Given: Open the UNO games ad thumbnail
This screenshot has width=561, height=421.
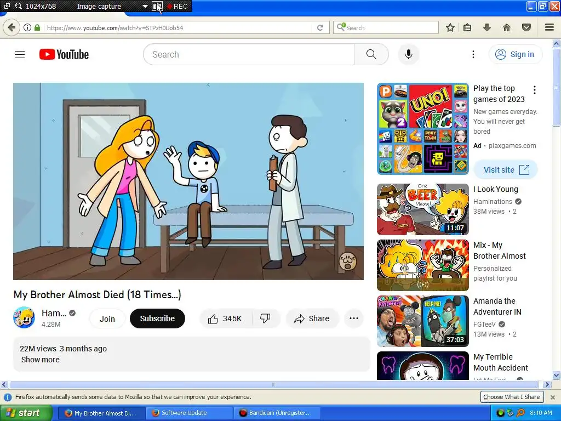Looking at the screenshot, I should click(422, 129).
